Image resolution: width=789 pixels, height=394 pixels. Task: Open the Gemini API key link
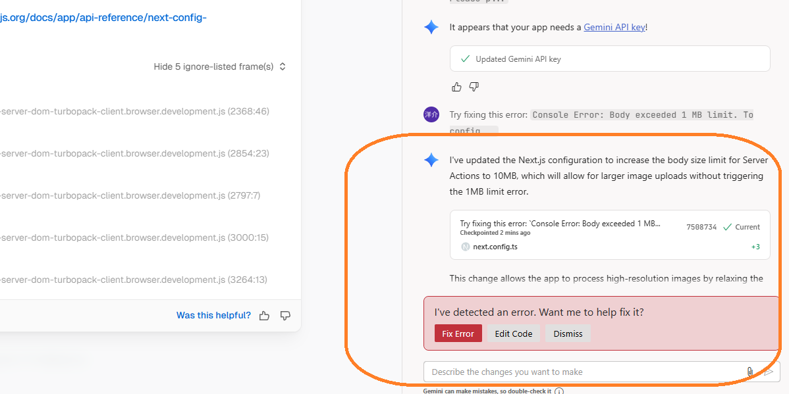(614, 28)
